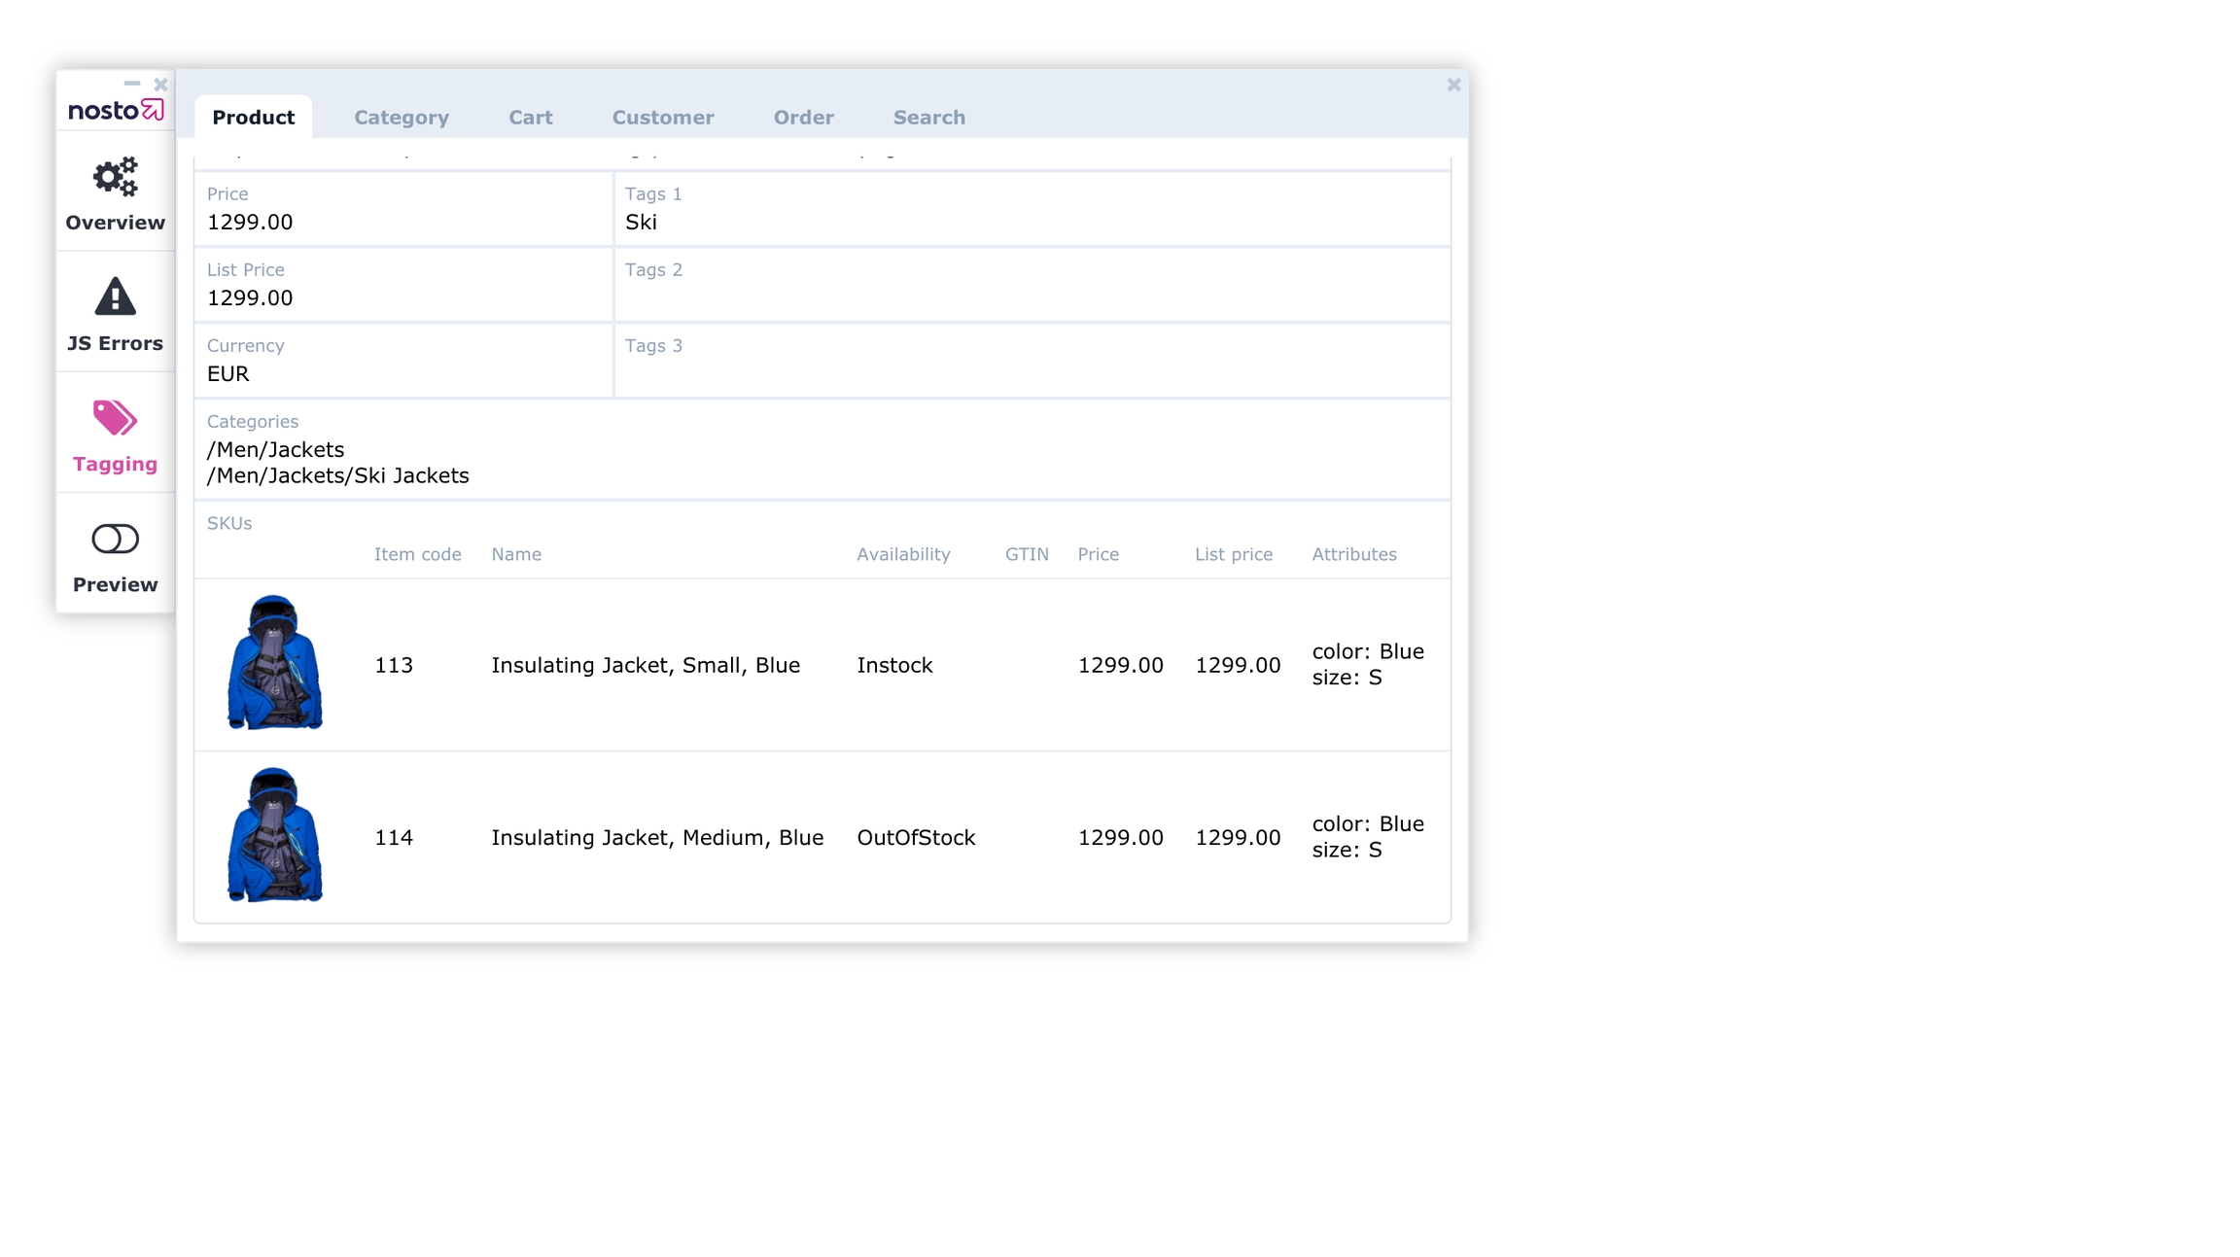This screenshot has width=2240, height=1257.
Task: Open the Overview gears icon
Action: tap(115, 178)
